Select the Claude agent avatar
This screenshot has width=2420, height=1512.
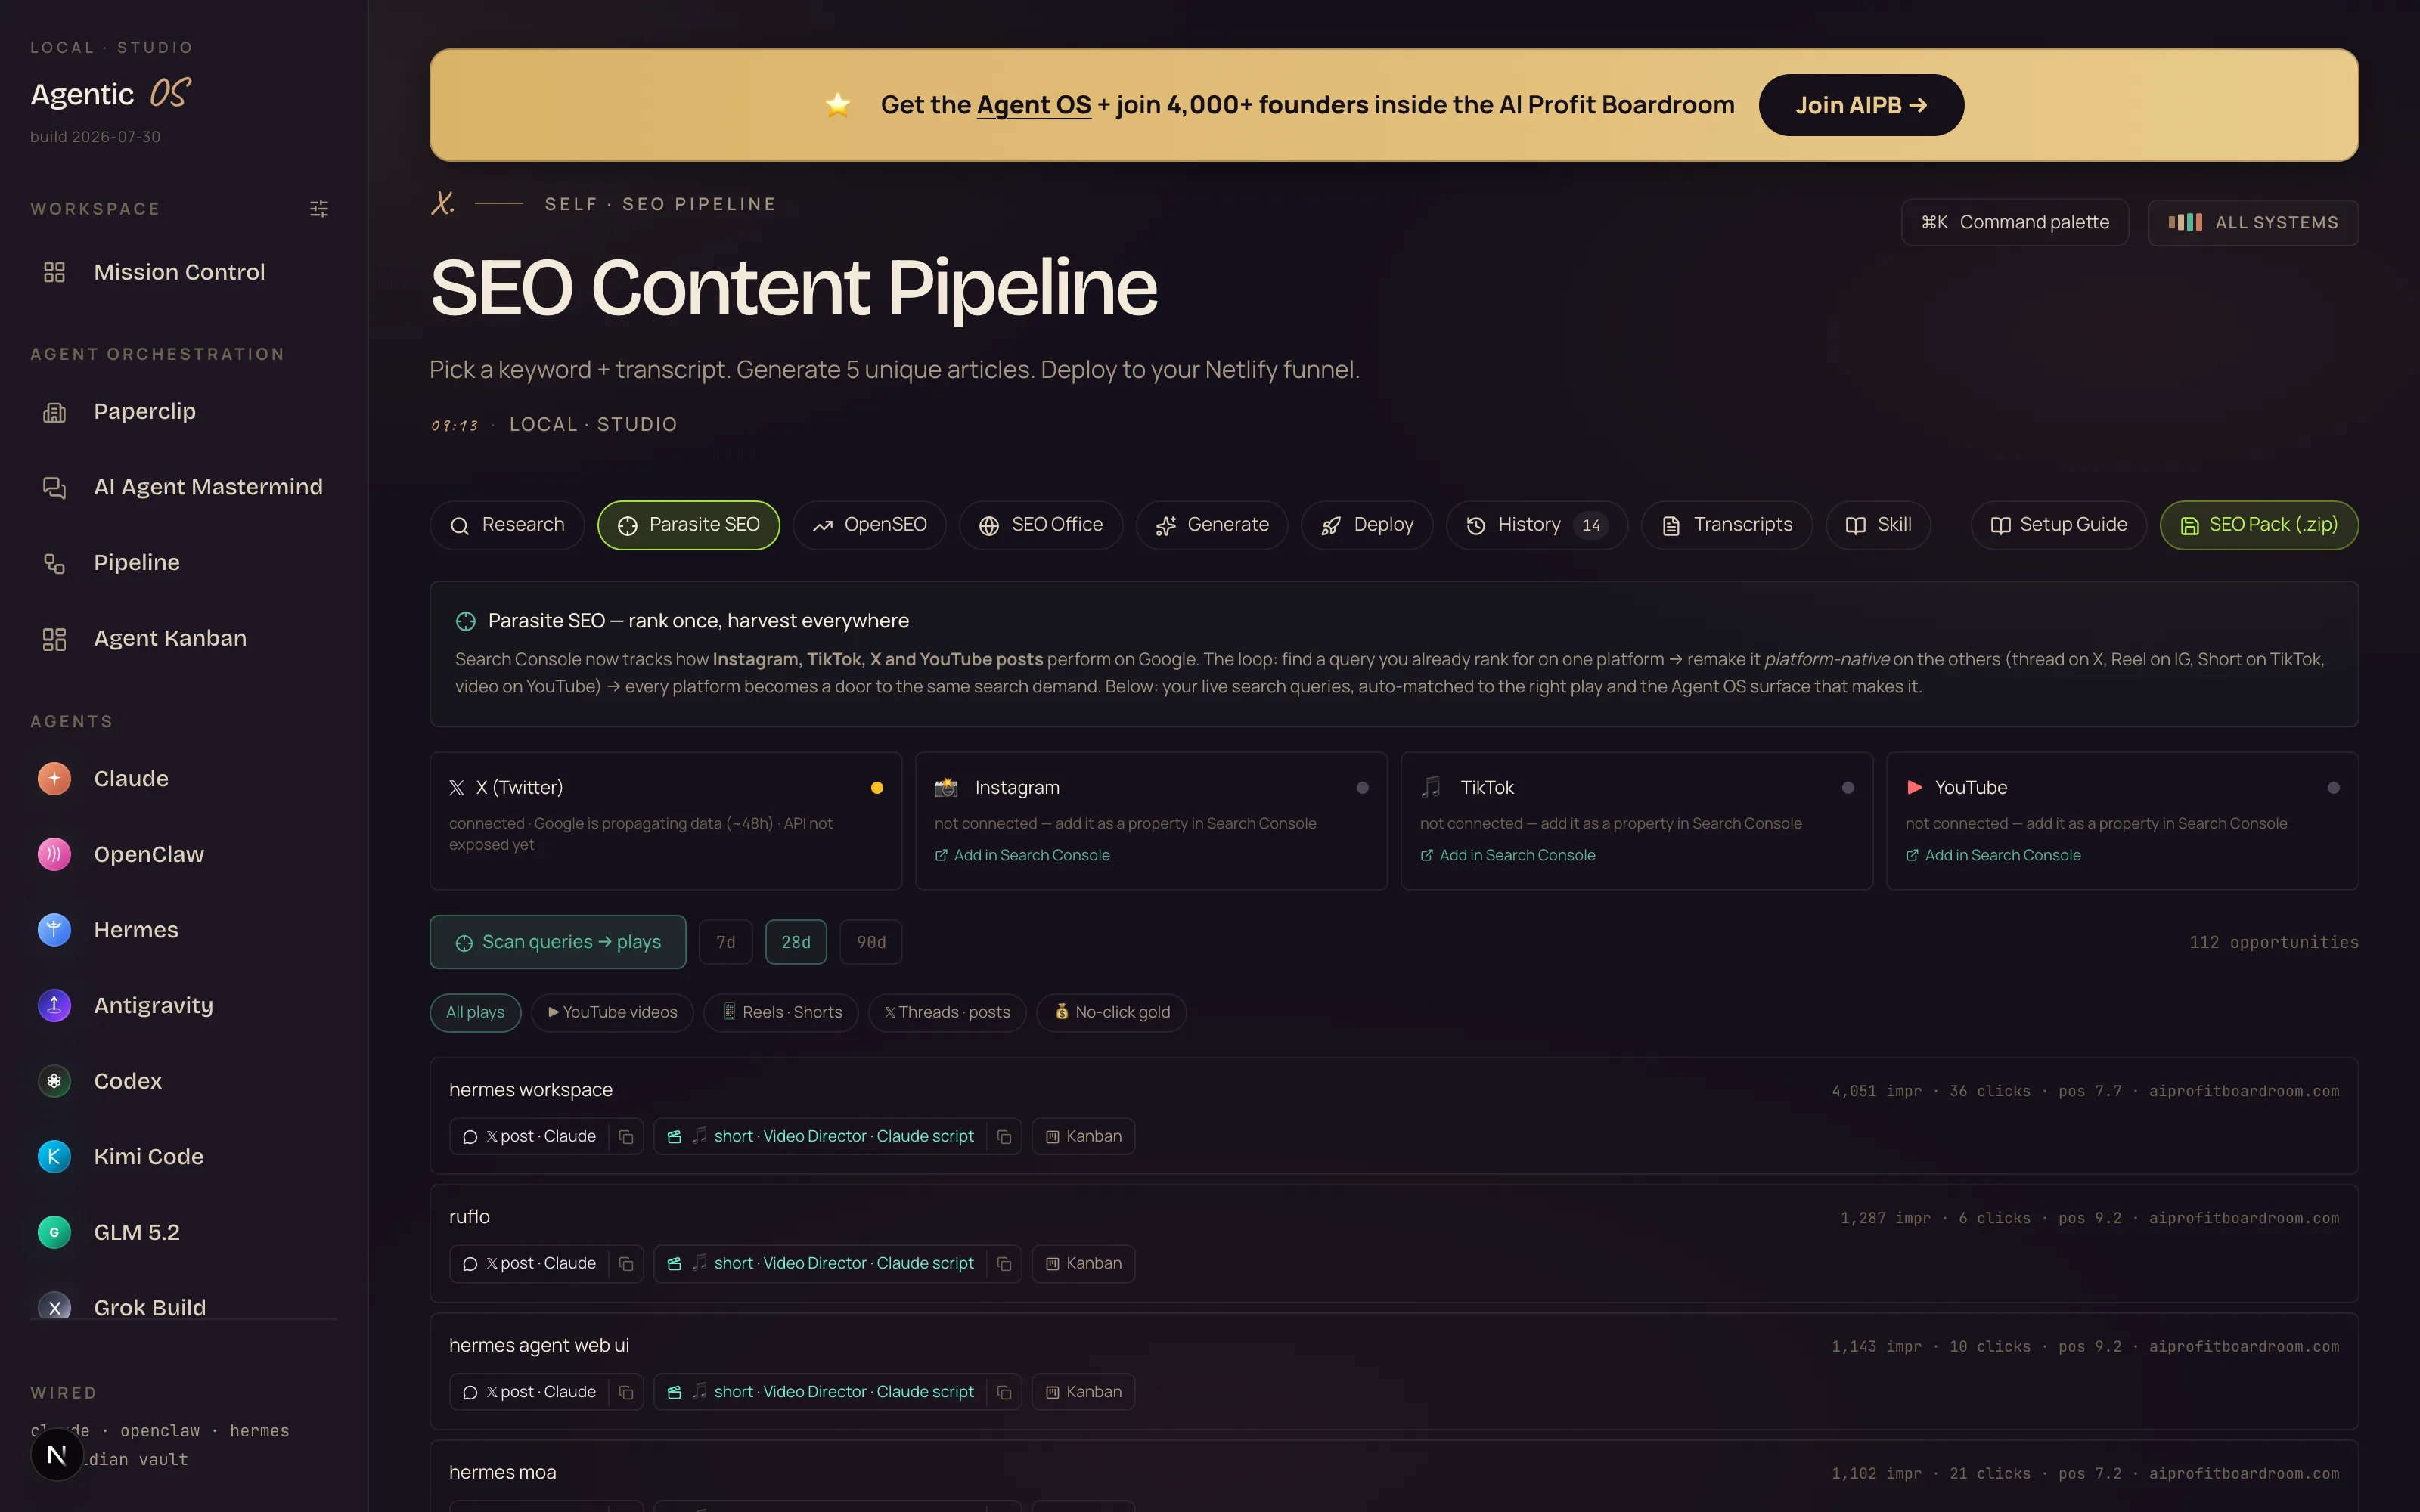click(54, 779)
